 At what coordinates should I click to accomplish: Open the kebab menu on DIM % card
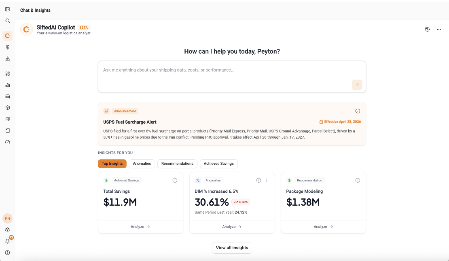(266, 181)
